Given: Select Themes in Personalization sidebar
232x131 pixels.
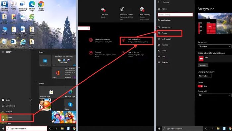Looking at the screenshot, I should [163, 45].
